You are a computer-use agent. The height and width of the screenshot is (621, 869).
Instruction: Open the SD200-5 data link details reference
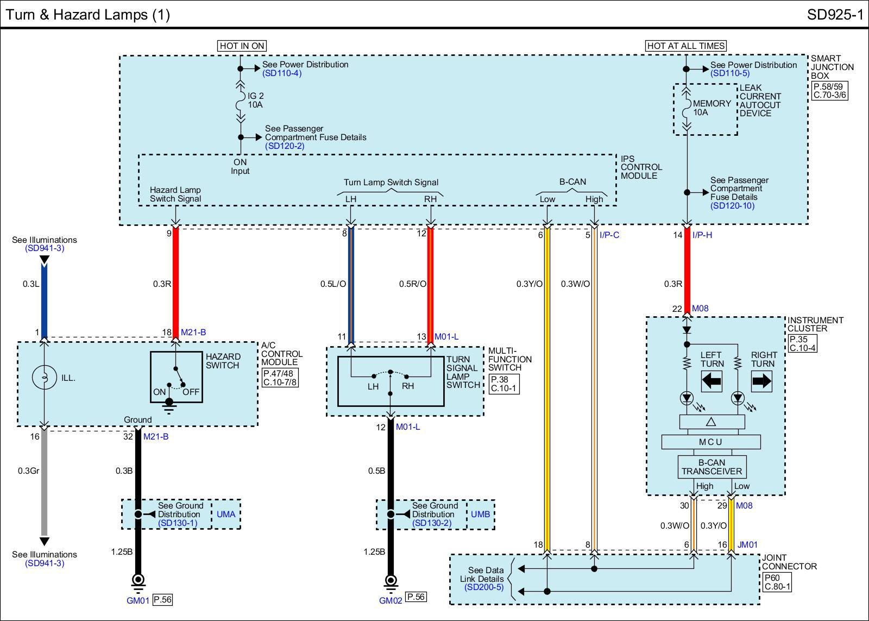[484, 587]
